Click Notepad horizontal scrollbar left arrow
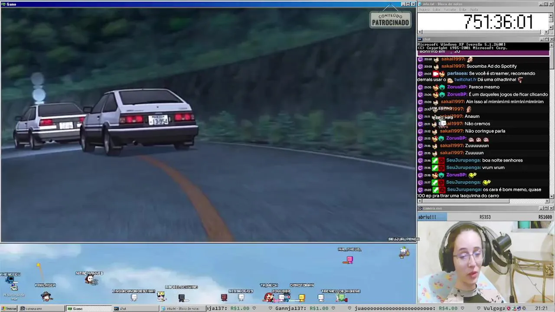555x312 pixels. point(419,32)
